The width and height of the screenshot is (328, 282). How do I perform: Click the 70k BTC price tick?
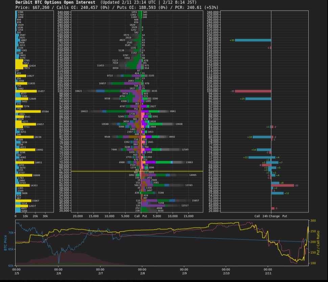click(11, 233)
